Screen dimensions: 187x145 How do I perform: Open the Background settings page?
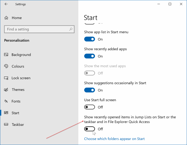(21, 55)
